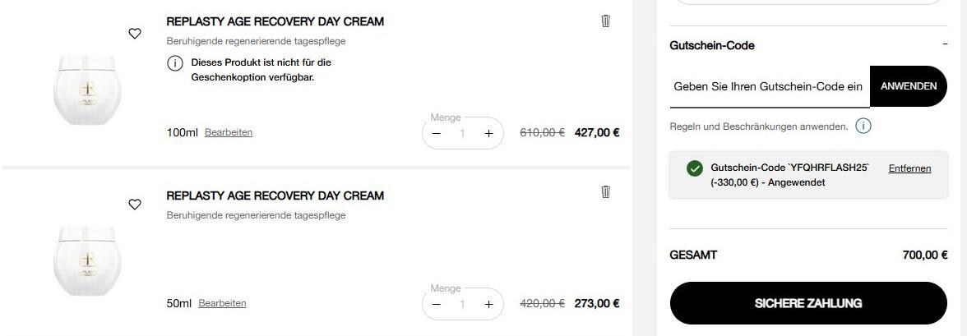Image resolution: width=967 pixels, height=336 pixels.
Task: Decrease quantity of 100ml day cream
Action: pos(437,133)
